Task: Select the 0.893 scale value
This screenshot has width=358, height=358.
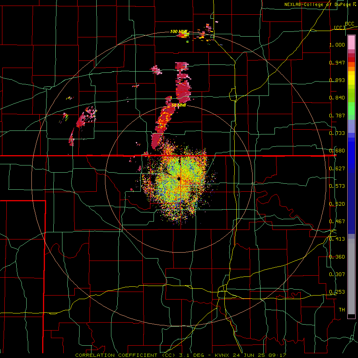Action: click(337, 80)
